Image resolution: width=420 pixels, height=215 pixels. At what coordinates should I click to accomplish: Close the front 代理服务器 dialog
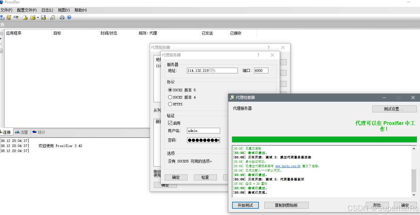272,55
